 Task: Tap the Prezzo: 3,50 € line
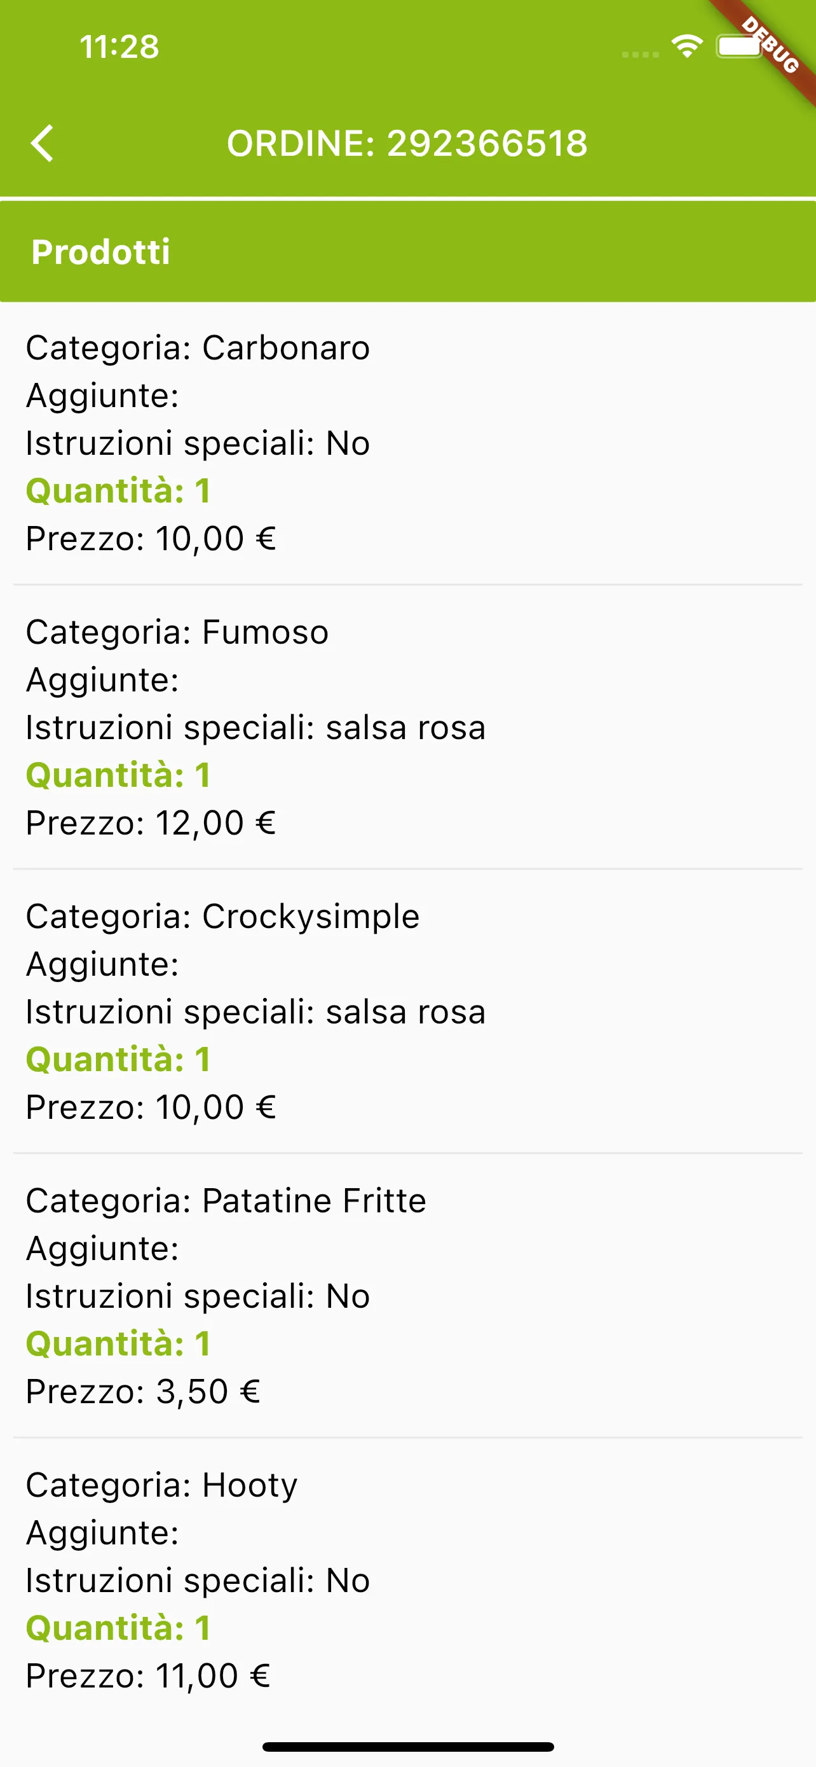tap(143, 1392)
